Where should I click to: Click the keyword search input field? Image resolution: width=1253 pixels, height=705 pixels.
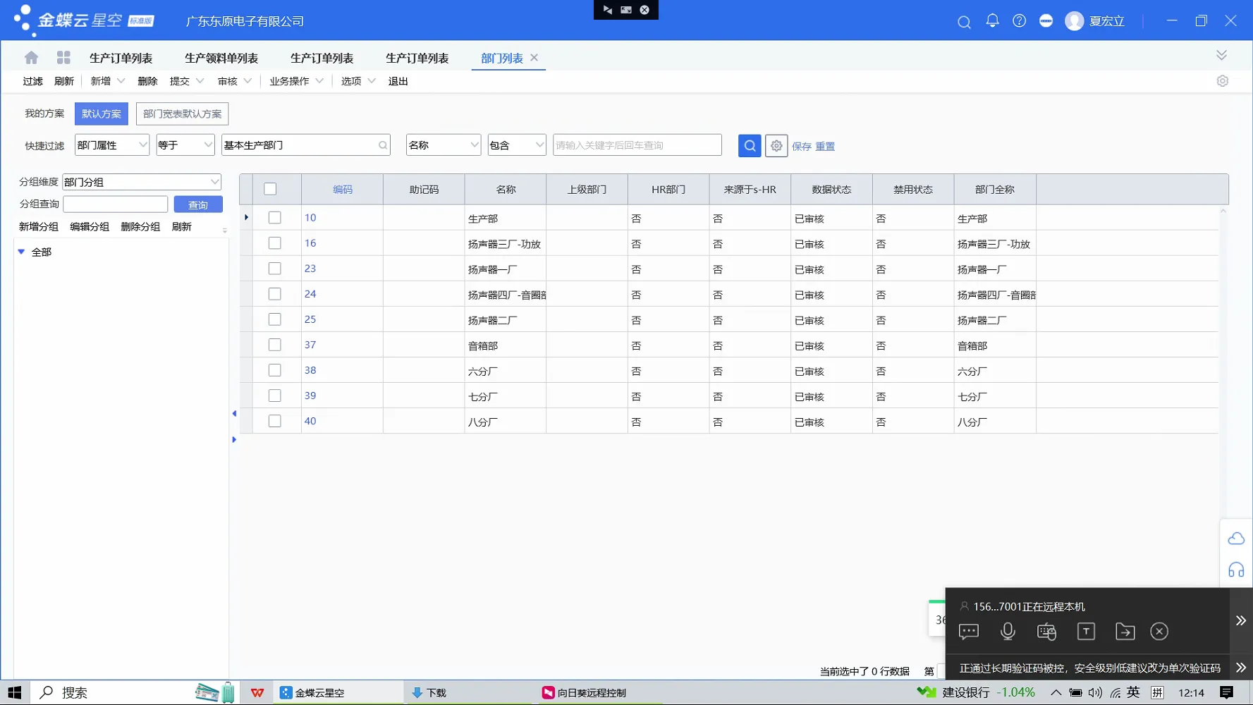(637, 145)
